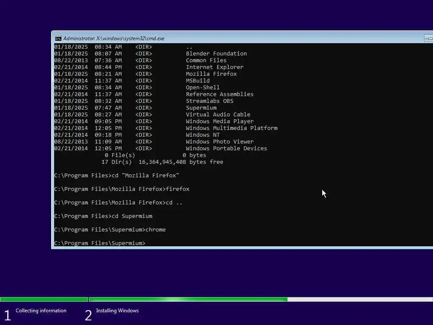Click the 01/18/2025 08:07 AM timestamp
Image resolution: width=433 pixels, height=325 pixels.
pos(88,54)
